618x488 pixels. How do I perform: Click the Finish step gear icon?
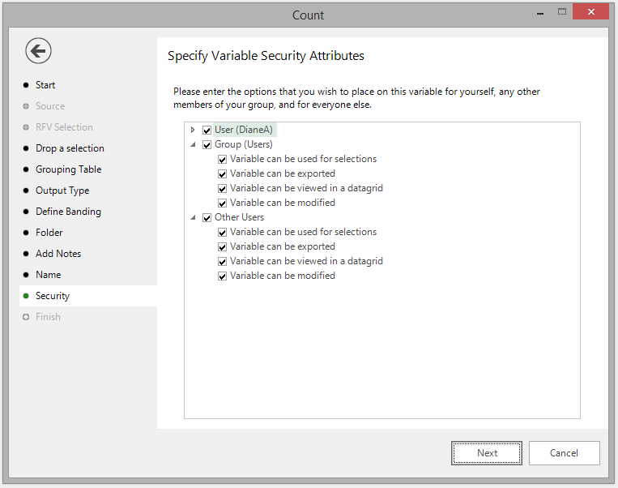pos(26,317)
